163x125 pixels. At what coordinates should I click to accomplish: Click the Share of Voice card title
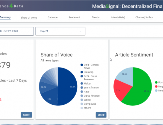(56, 55)
